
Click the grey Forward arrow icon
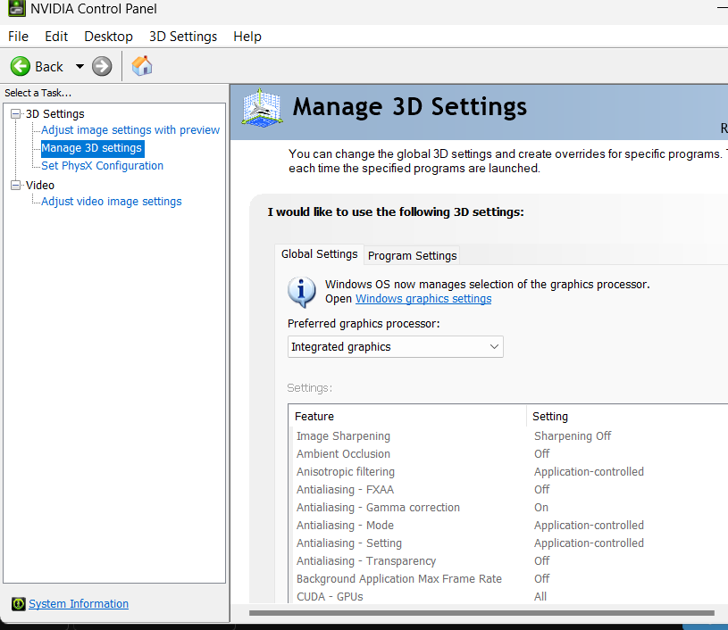(102, 66)
